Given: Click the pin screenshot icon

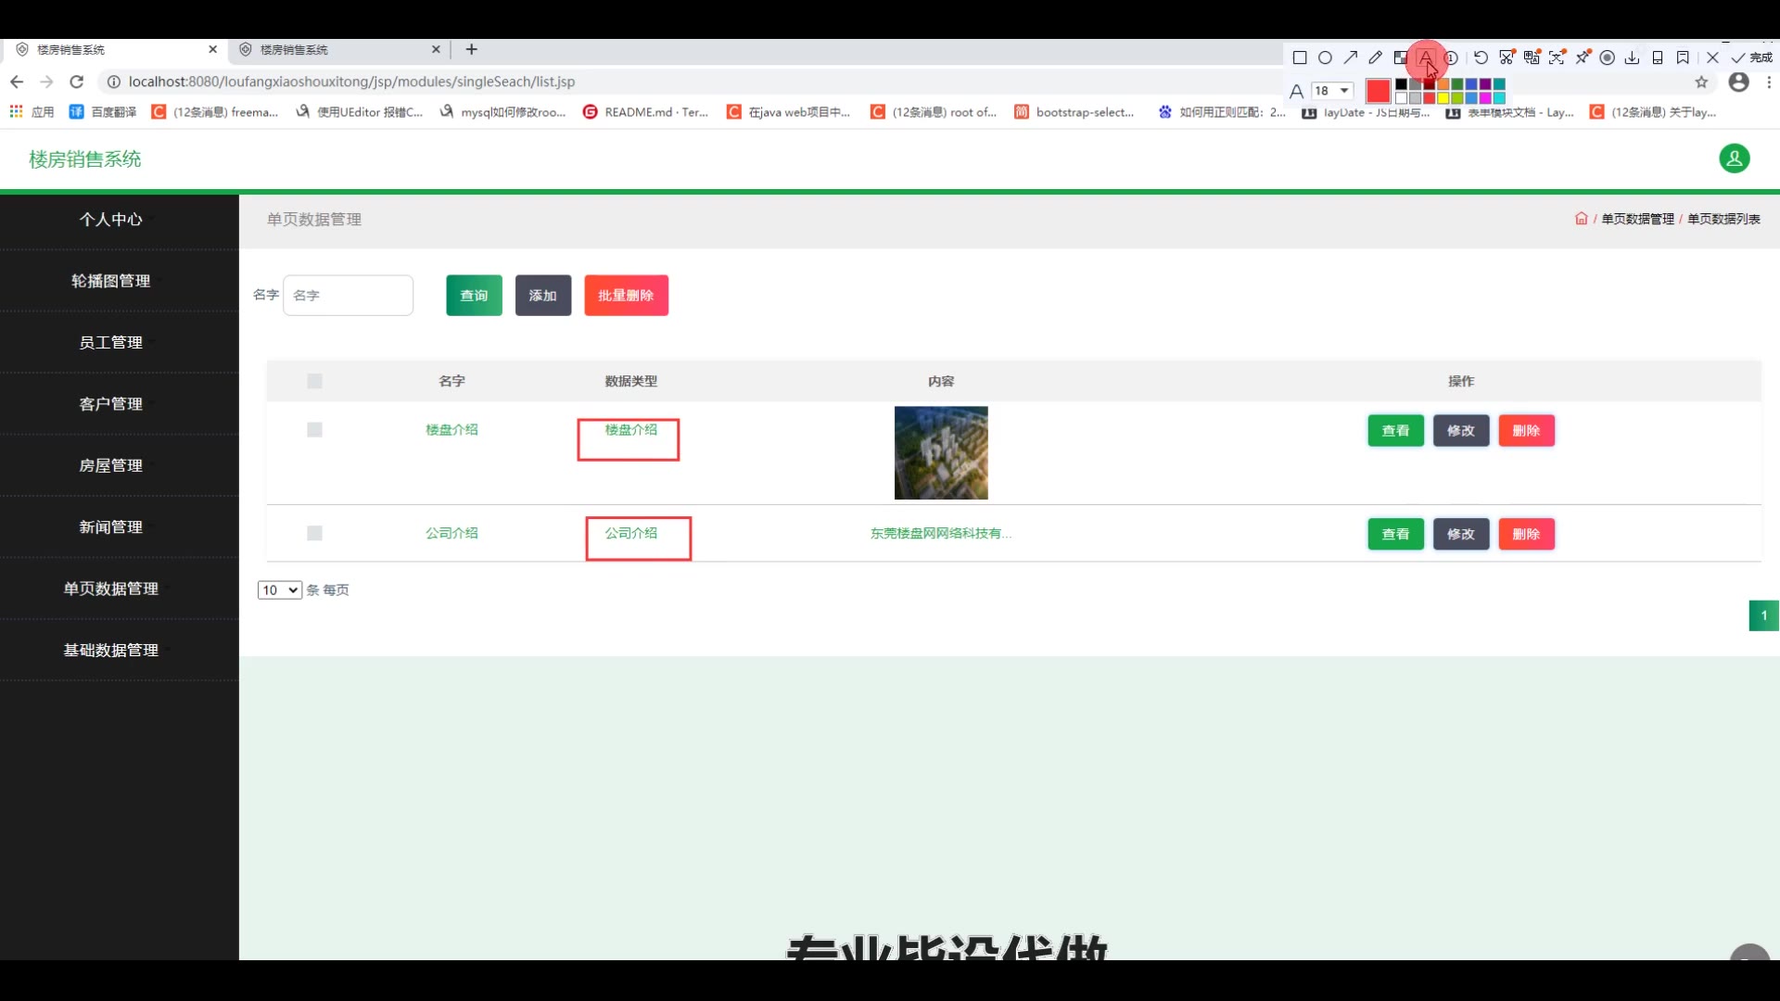Looking at the screenshot, I should coord(1583,57).
